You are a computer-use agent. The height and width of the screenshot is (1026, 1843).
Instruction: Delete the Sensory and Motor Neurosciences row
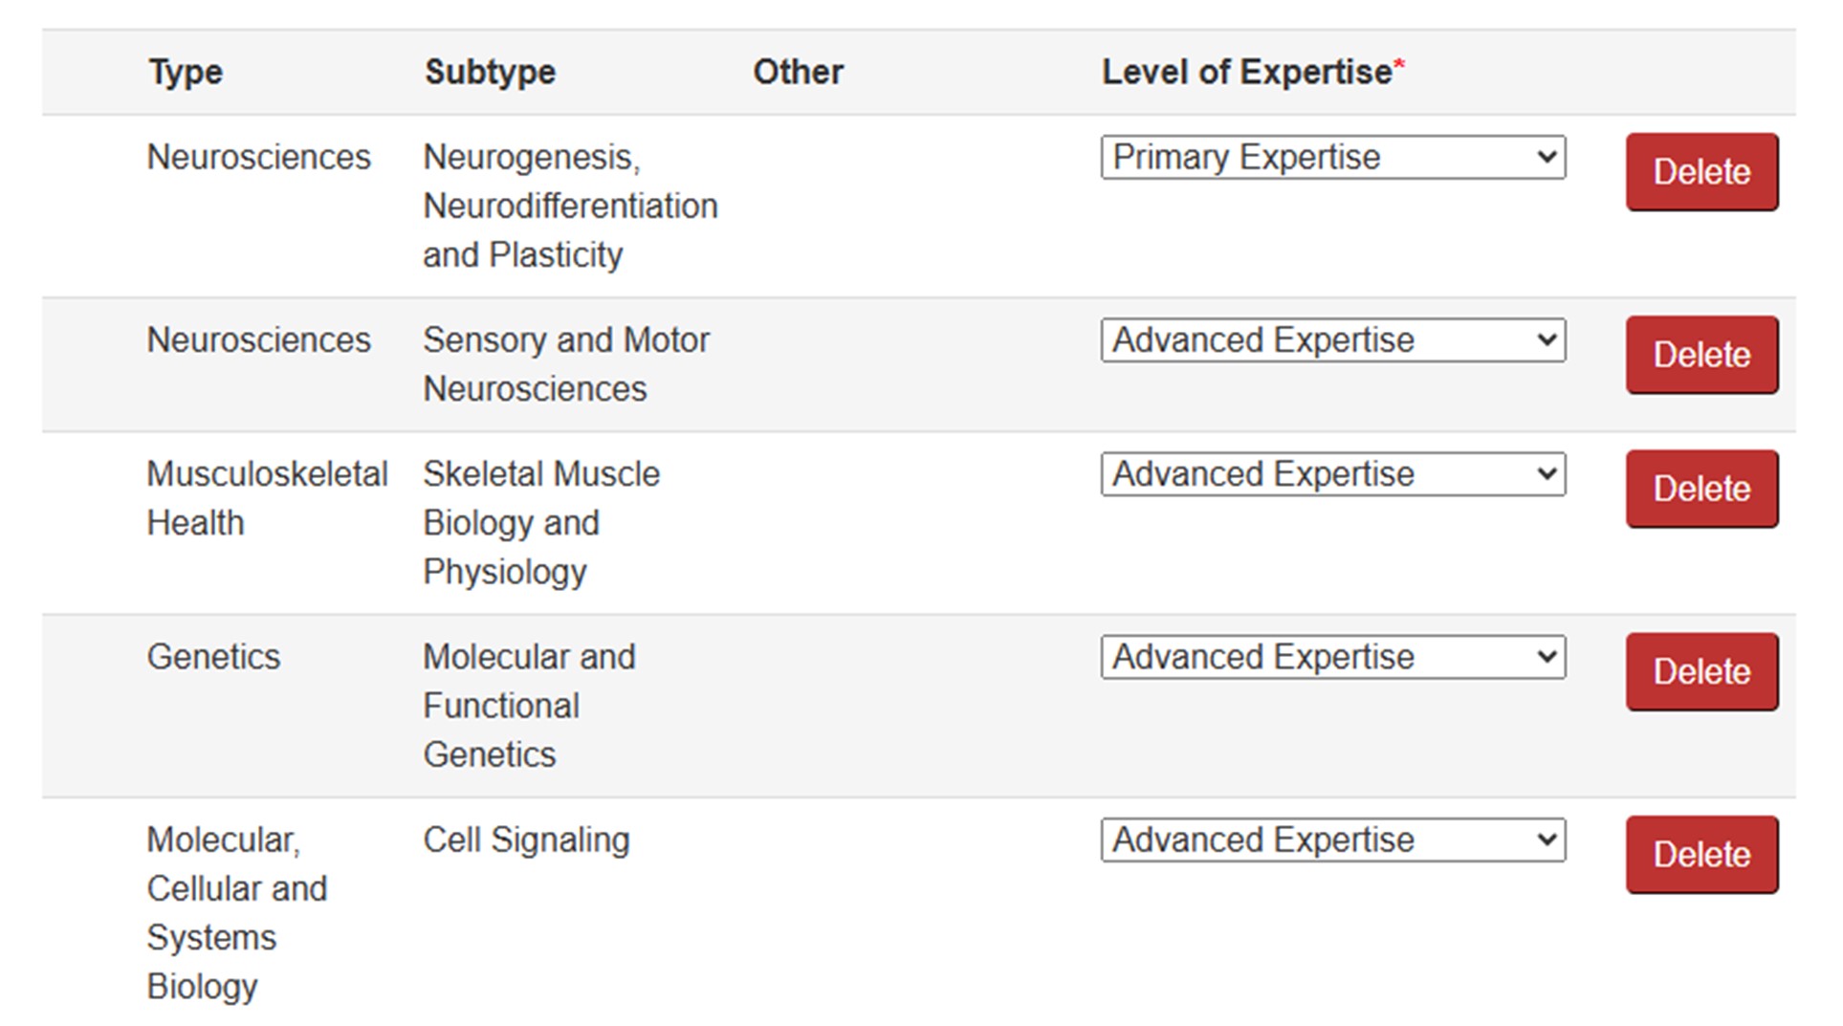coord(1700,355)
